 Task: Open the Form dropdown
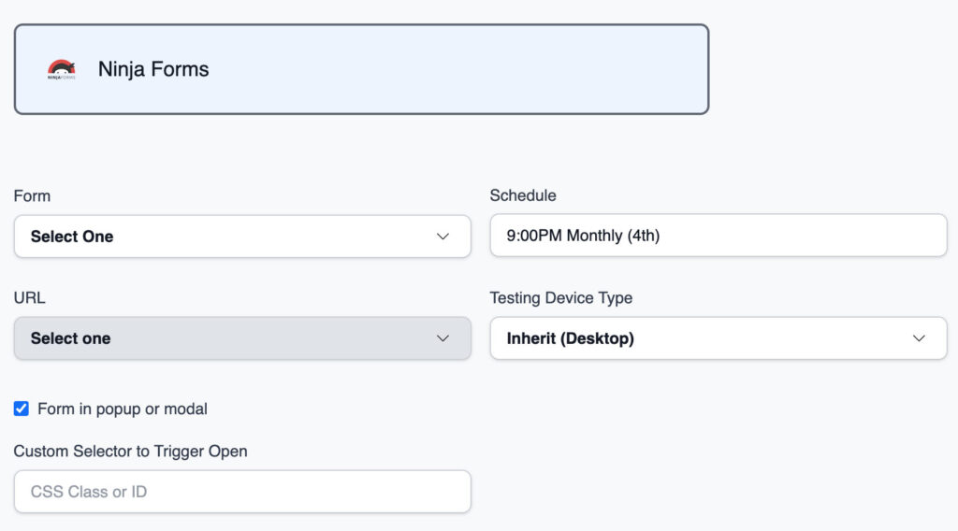(x=241, y=237)
